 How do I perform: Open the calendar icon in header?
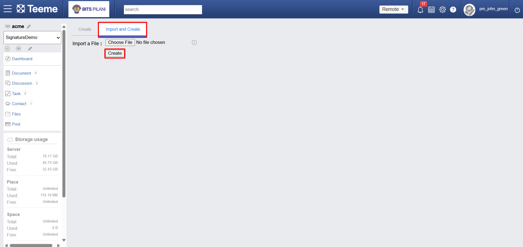point(431,10)
